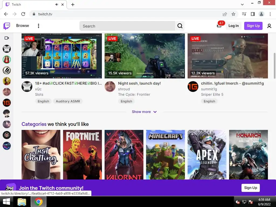
Task: Open the Valorant category cover
Action: point(124,155)
